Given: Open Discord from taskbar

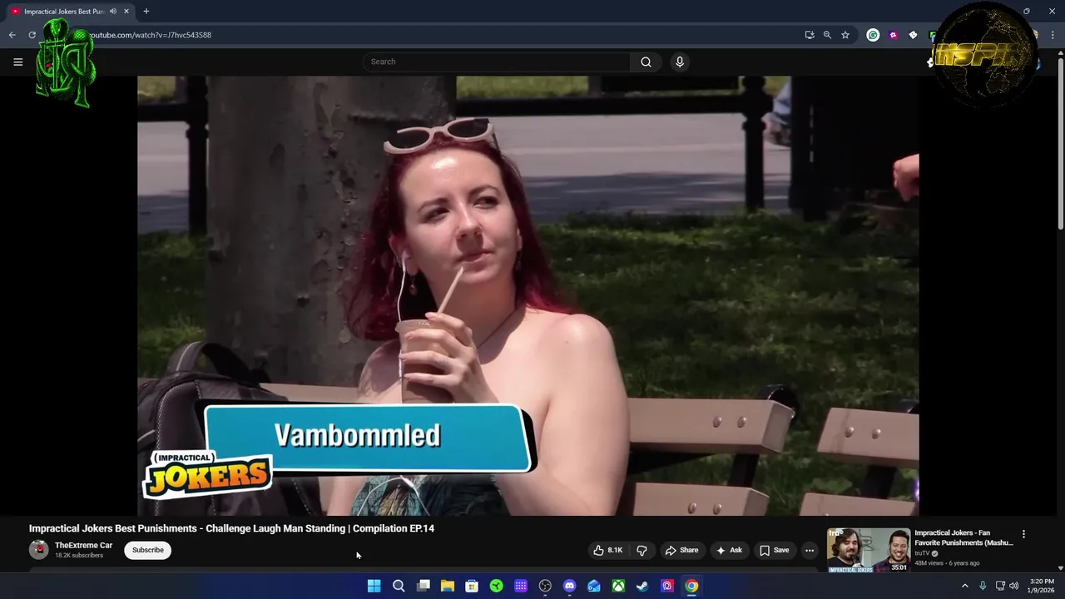Looking at the screenshot, I should point(569,586).
